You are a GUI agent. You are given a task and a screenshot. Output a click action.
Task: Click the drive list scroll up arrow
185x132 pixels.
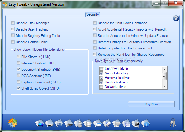[165, 69]
